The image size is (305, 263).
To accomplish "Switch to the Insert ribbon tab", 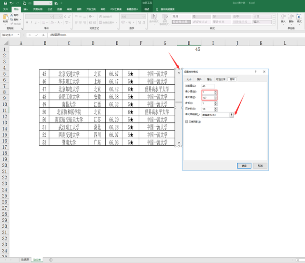I will coord(26,10).
